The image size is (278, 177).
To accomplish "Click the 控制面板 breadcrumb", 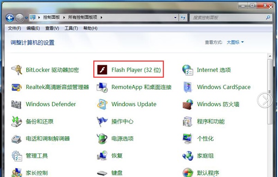I will (51, 18).
